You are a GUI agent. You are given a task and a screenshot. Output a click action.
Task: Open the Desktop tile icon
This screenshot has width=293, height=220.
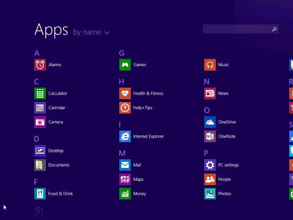(x=40, y=151)
